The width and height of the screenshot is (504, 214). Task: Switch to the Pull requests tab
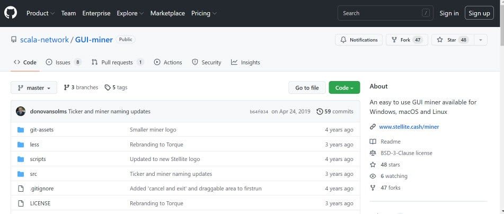click(x=117, y=63)
